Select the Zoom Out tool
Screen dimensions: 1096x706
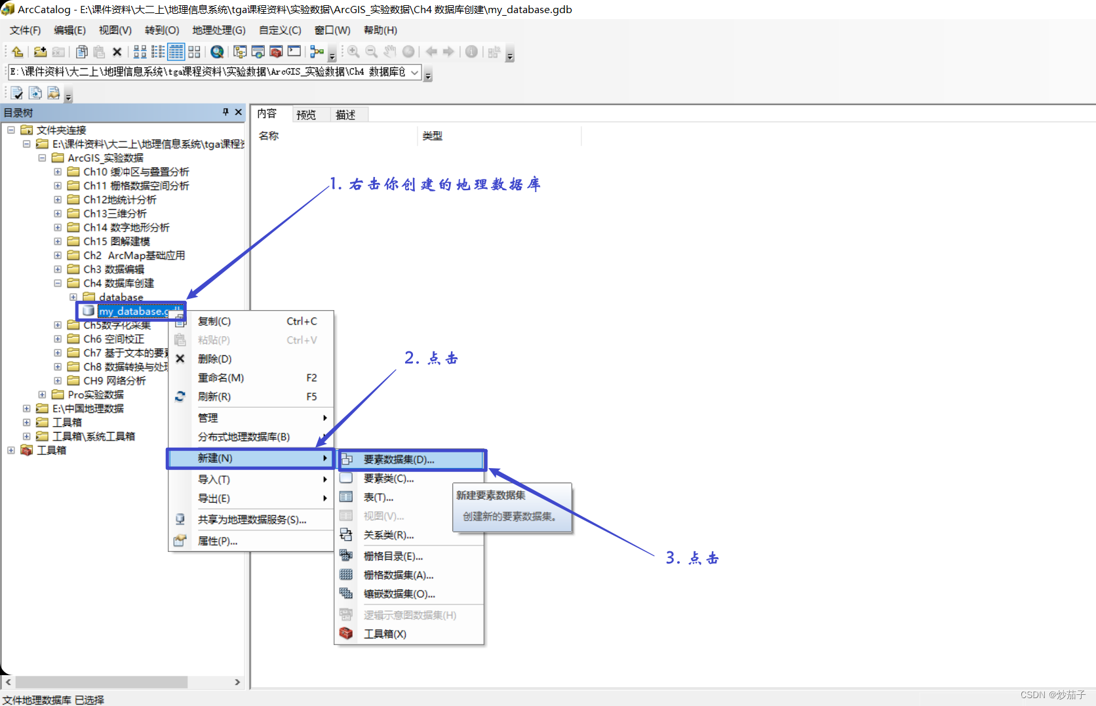coord(372,52)
